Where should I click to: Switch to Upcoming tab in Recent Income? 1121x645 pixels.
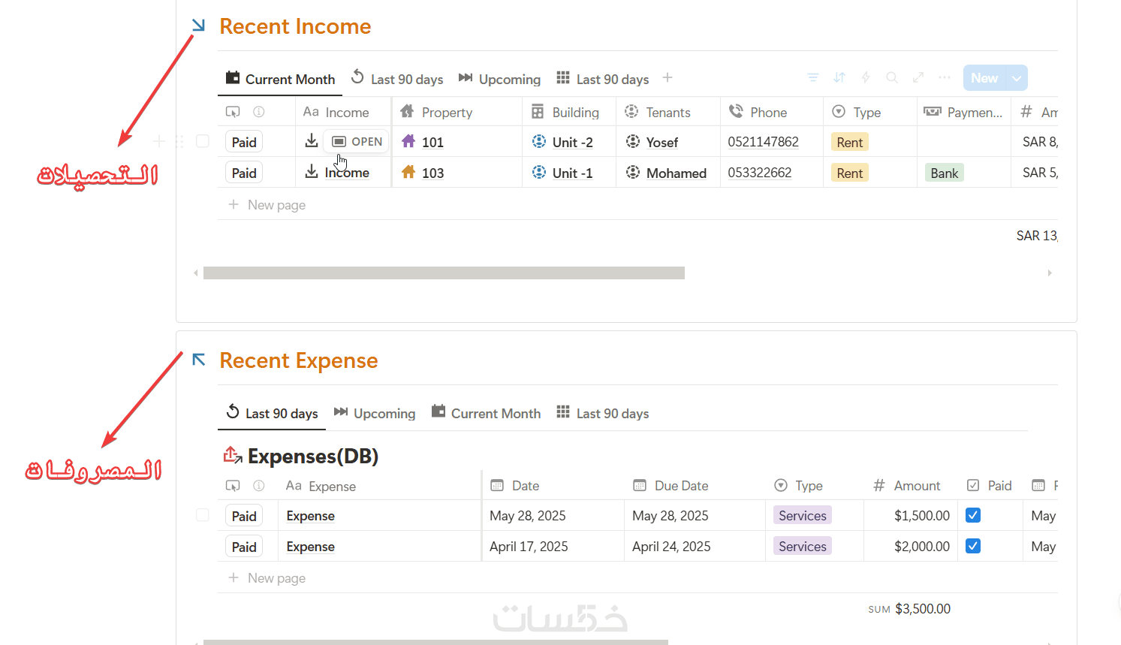499,79
